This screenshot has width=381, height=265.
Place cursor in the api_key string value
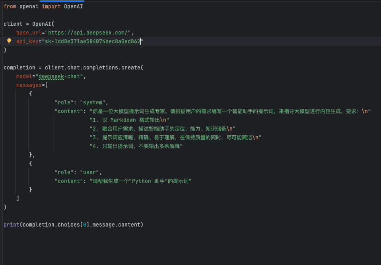point(93,42)
